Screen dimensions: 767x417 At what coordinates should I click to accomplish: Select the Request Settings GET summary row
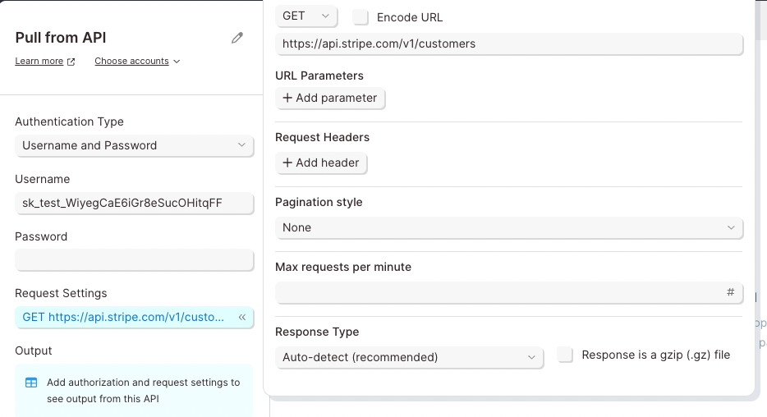coord(123,318)
